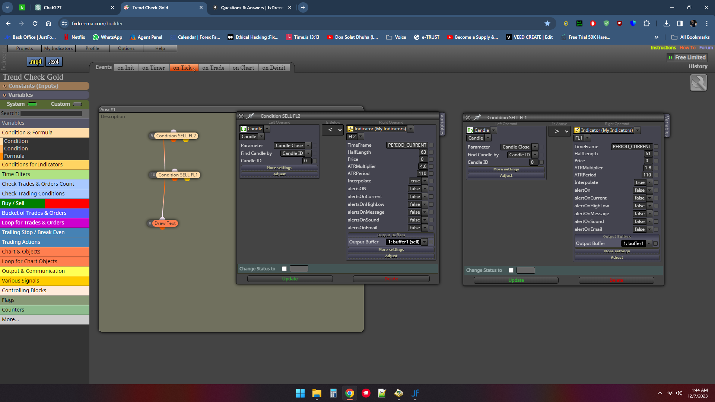Open the Chrome downloads icon

[667, 23]
